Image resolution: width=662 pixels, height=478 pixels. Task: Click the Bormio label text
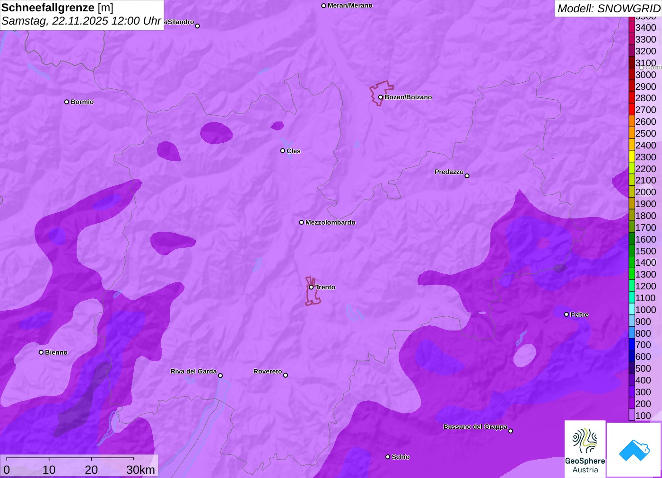coord(82,102)
